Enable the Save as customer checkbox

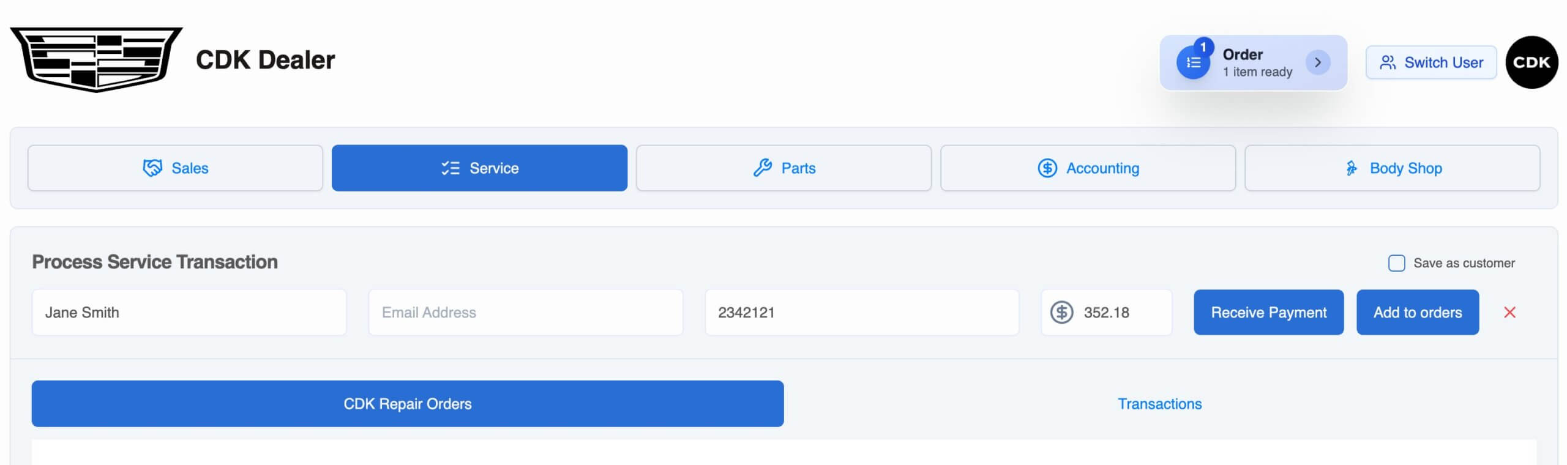pos(1396,263)
